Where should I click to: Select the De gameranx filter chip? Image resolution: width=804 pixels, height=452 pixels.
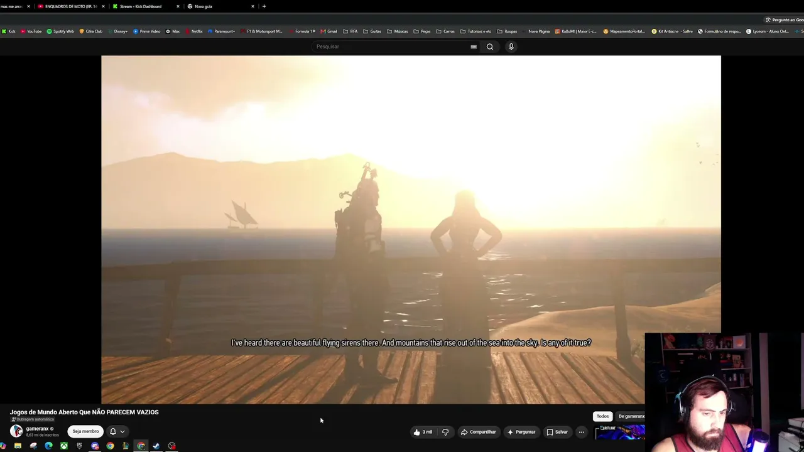631,416
